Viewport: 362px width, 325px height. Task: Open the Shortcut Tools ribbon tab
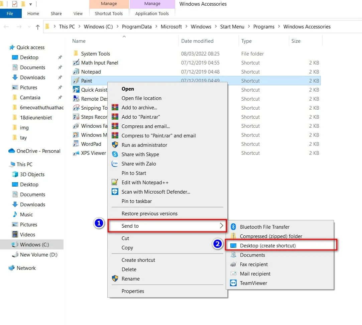point(109,13)
